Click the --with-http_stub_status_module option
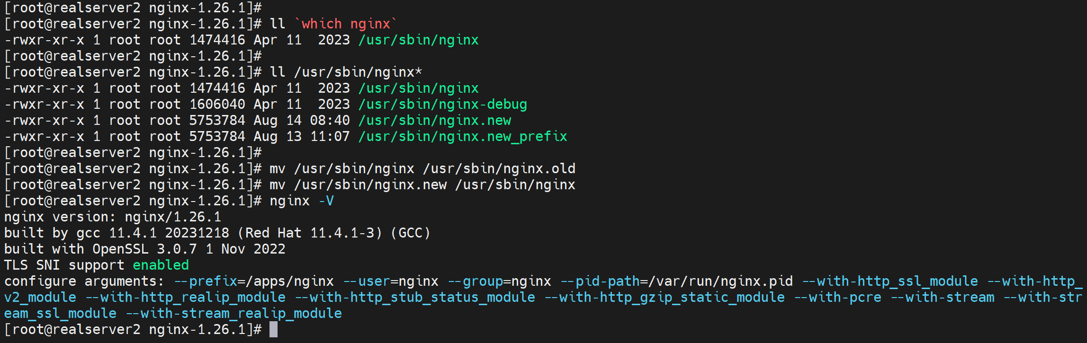The image size is (1087, 343). tap(415, 297)
